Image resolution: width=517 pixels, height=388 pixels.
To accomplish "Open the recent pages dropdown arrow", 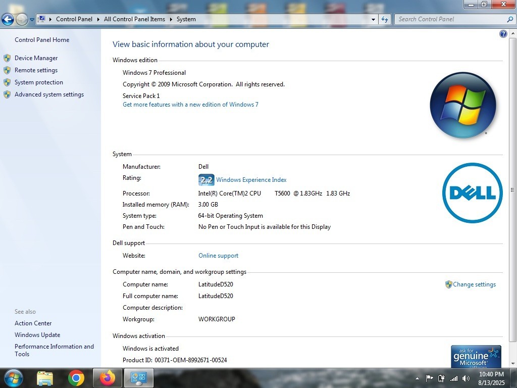I will click(32, 20).
